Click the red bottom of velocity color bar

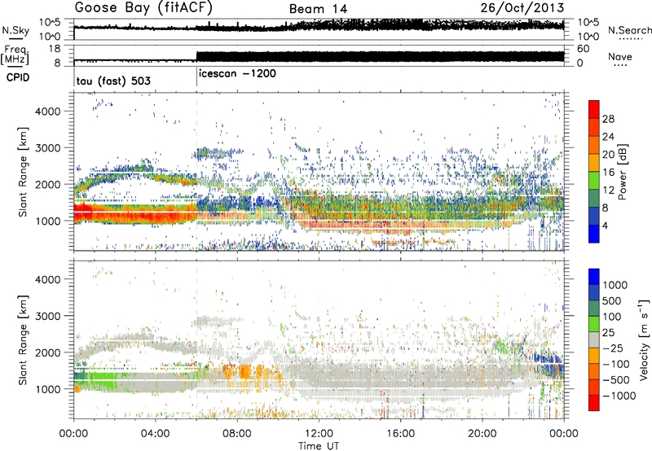click(594, 403)
